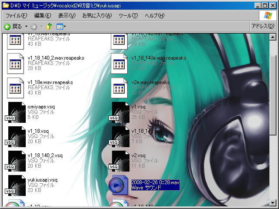Click the yukiusagi.vsq filename text
Viewport: 279px width, 209px height.
coord(43,180)
